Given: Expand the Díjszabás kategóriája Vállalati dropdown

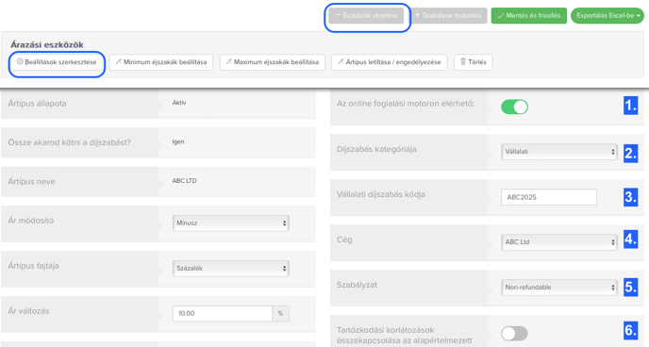Looking at the screenshot, I should (x=558, y=152).
